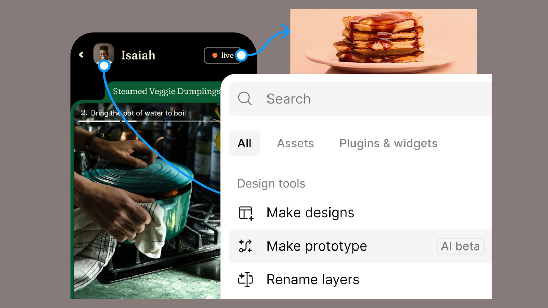Select the pancake stack image
This screenshot has width=548, height=308.
384,41
